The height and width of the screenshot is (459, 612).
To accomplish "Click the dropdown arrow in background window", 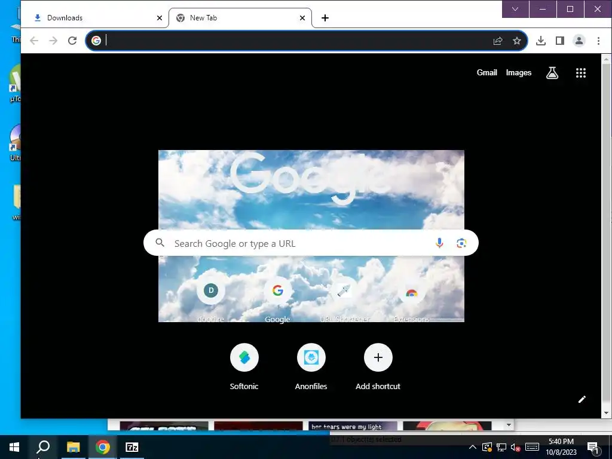I will point(509,425).
